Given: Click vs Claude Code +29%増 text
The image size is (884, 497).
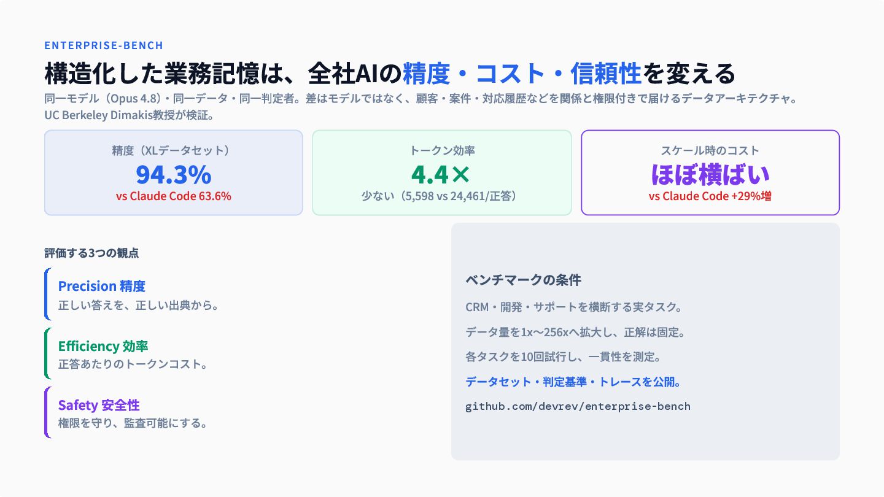Looking at the screenshot, I should [x=710, y=196].
